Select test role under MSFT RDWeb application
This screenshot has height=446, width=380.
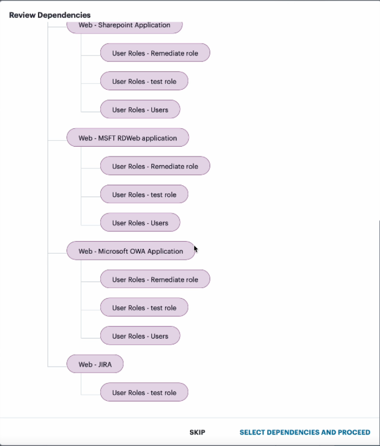click(x=144, y=194)
